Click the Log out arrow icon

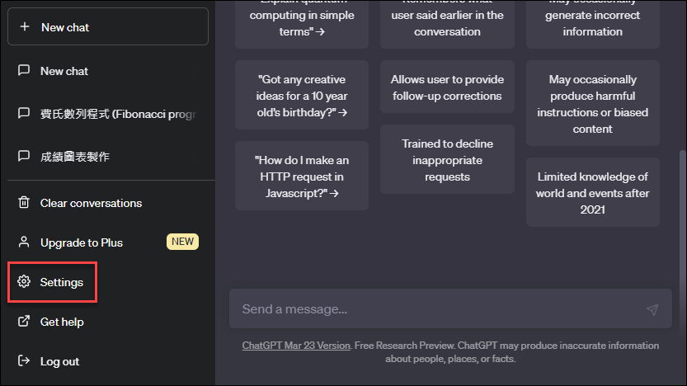[x=24, y=361]
